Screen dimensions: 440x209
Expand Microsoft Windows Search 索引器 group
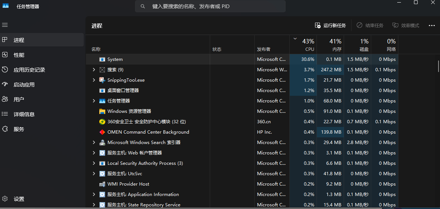tap(94, 142)
